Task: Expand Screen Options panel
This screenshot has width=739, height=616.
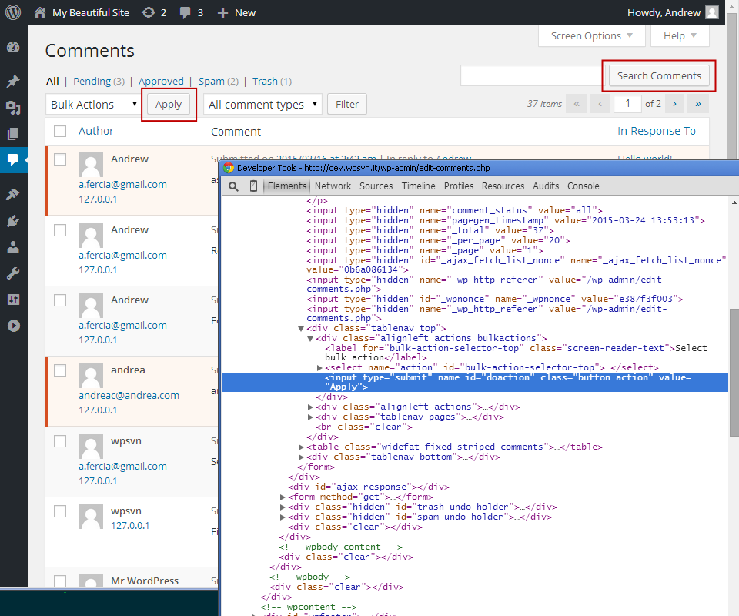Action: pyautogui.click(x=591, y=36)
